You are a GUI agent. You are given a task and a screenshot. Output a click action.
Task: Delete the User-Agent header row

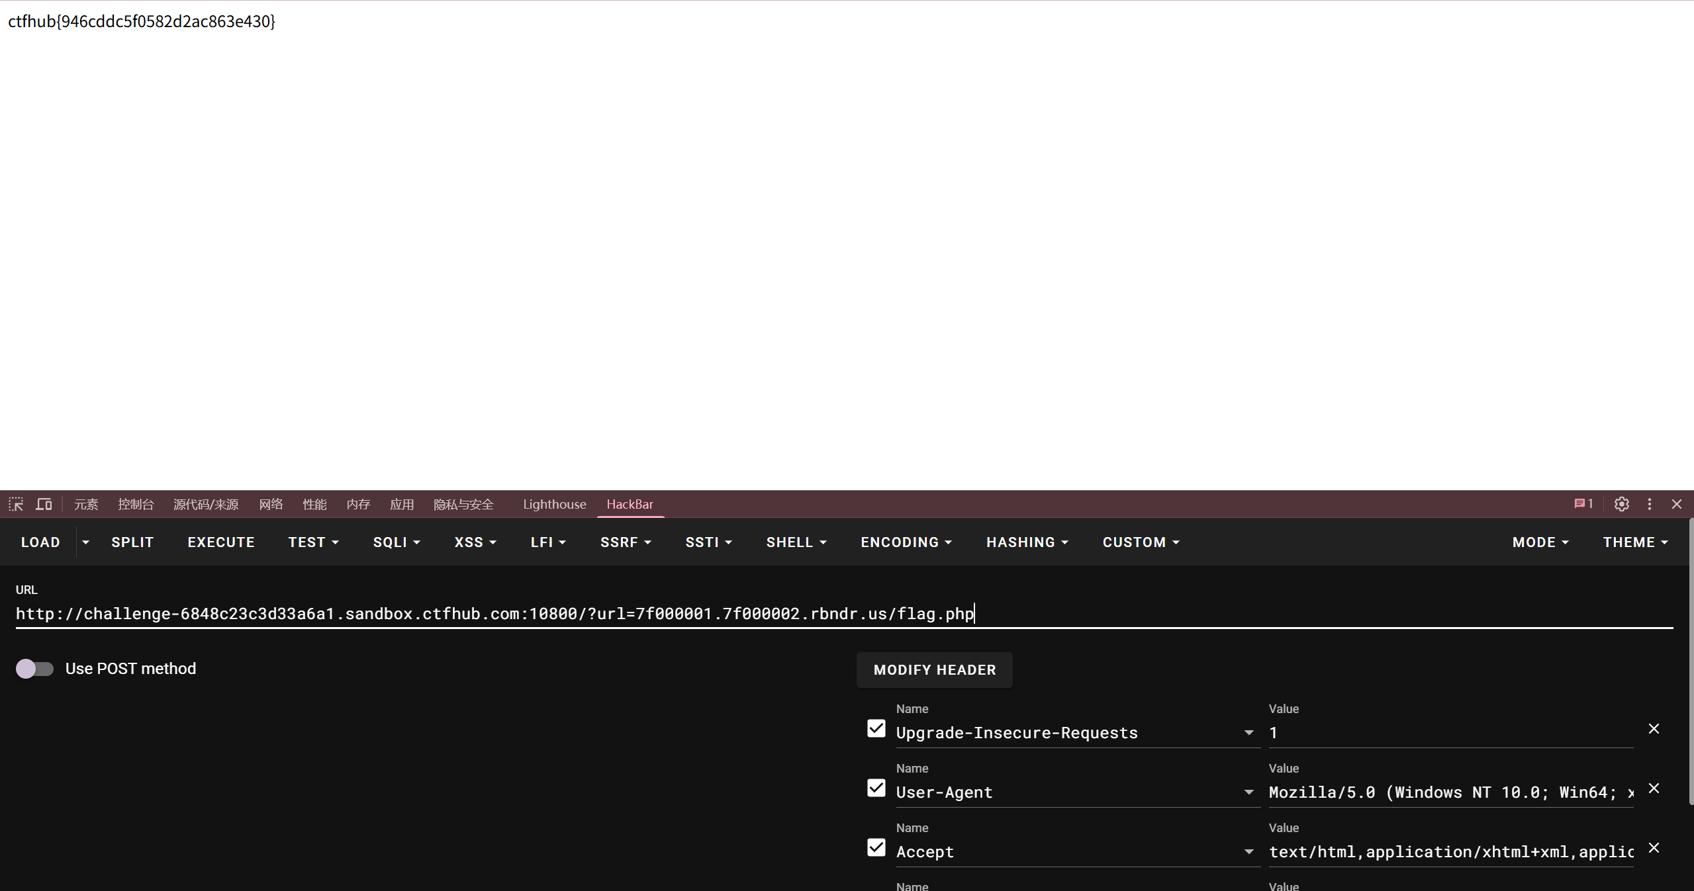tap(1654, 788)
